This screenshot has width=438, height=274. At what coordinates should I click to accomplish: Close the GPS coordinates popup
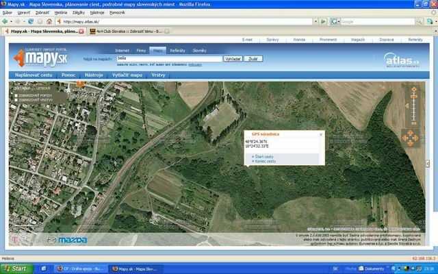click(321, 134)
